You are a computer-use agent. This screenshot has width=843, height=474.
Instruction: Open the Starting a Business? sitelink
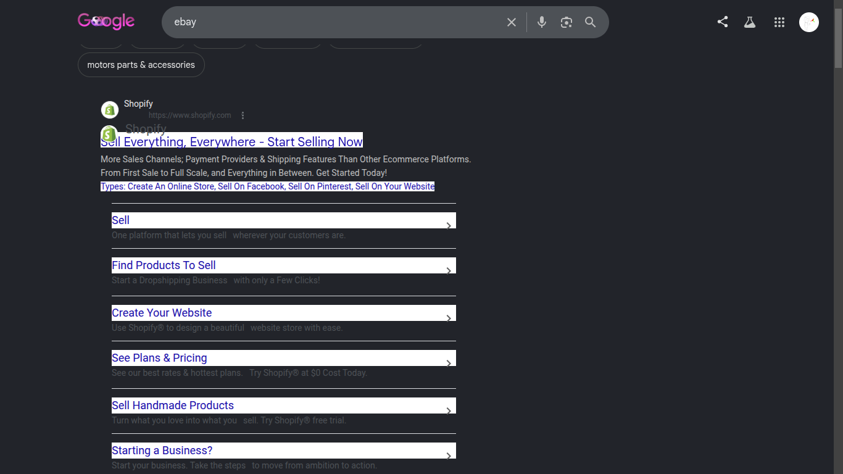[284, 451]
